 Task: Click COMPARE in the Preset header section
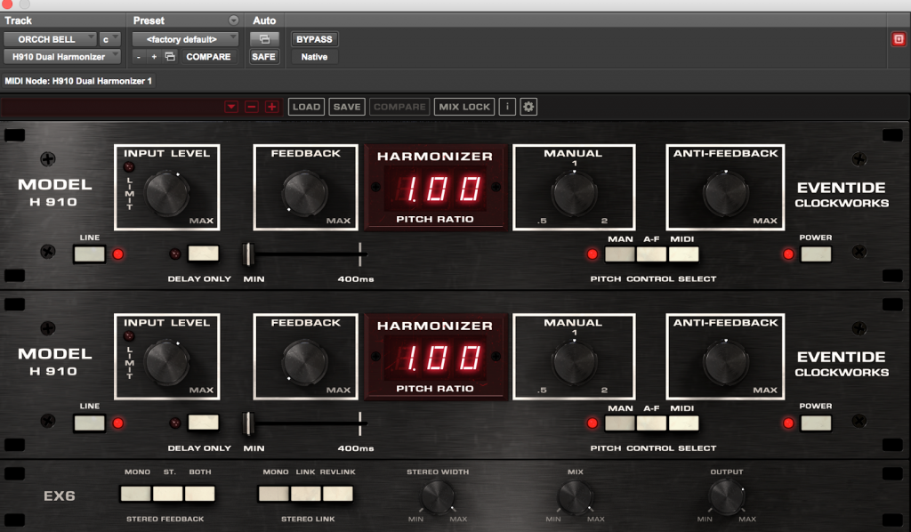[x=208, y=56]
